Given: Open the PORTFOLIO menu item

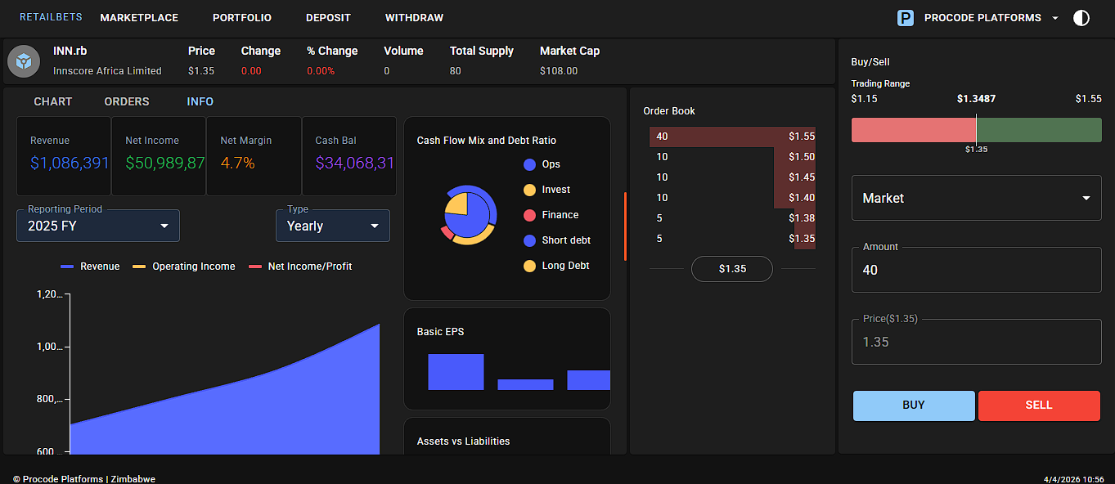Looking at the screenshot, I should (x=242, y=18).
